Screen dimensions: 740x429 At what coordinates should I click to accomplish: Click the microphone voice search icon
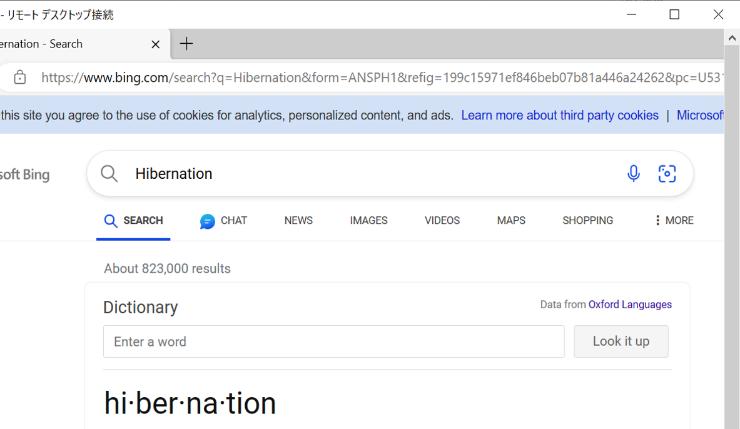[x=633, y=173]
